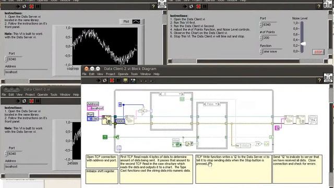Click the 3000 timeout constant
Screen dimensions: 334x188
[120, 121]
